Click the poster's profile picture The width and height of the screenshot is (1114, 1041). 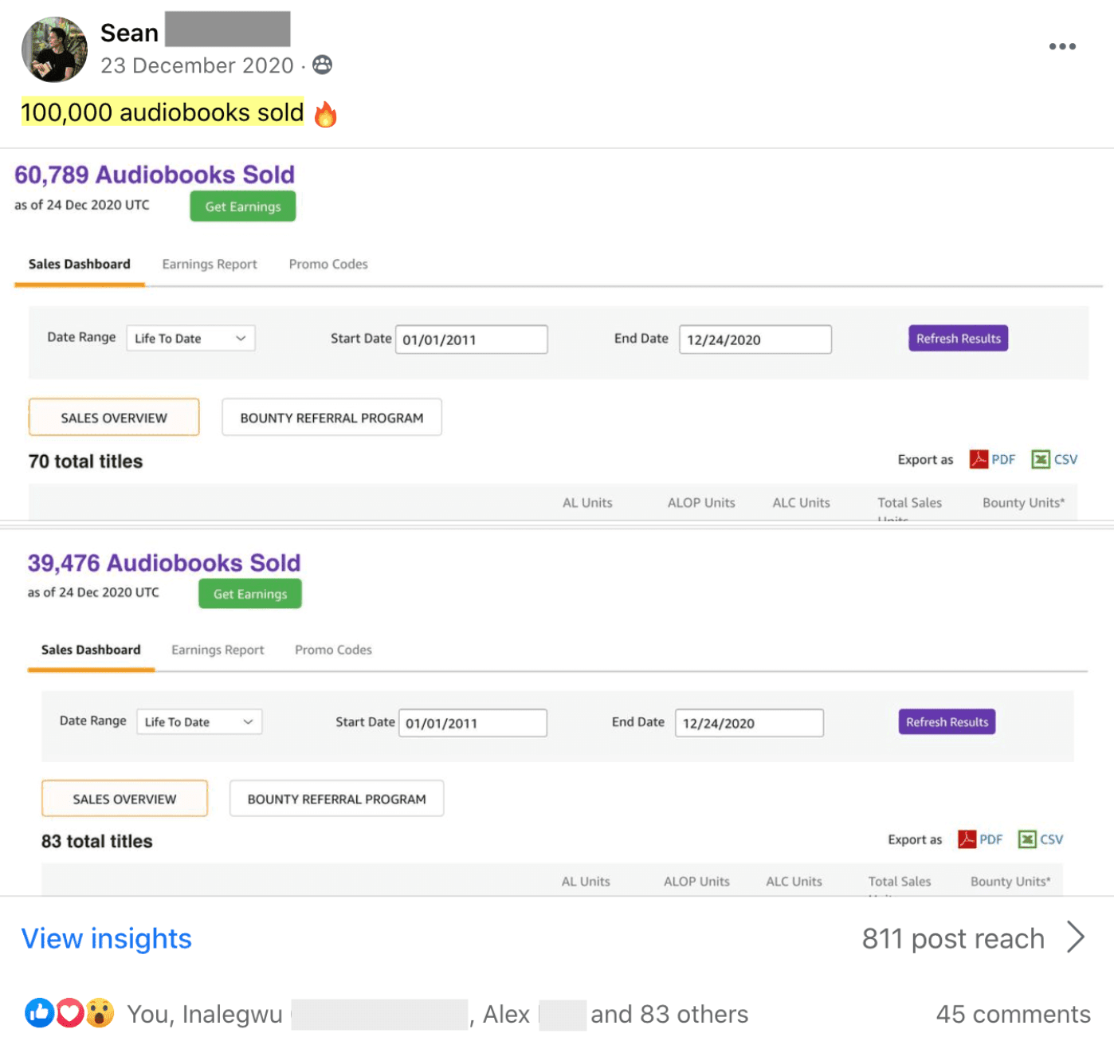pos(54,49)
